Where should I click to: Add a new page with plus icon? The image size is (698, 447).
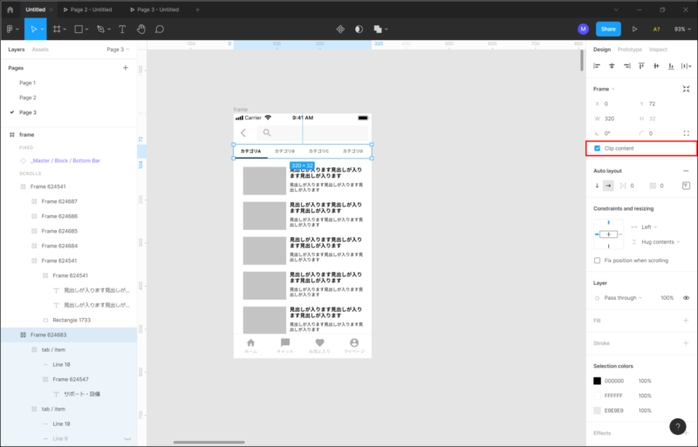(126, 67)
